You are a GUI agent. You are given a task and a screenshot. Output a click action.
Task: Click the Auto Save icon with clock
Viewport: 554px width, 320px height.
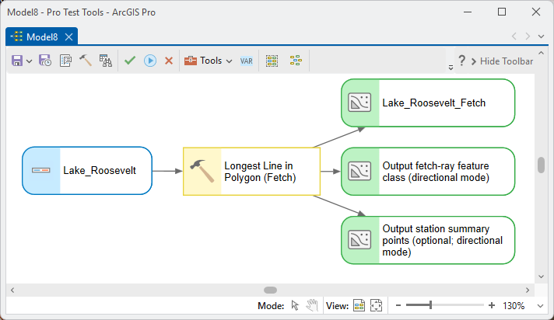click(45, 61)
